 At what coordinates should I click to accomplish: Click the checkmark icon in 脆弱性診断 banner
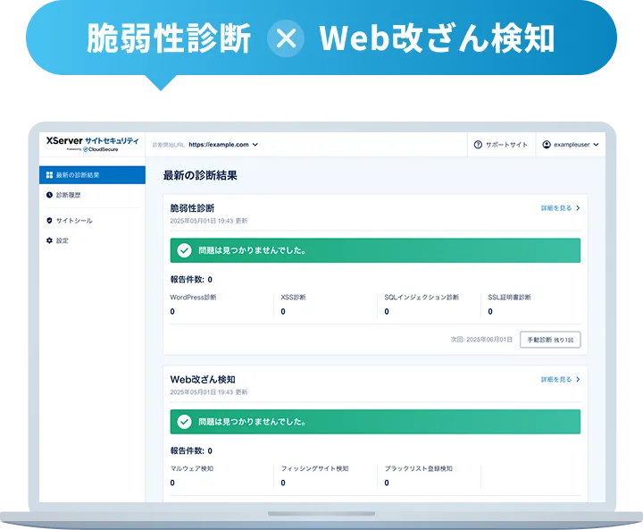184,251
